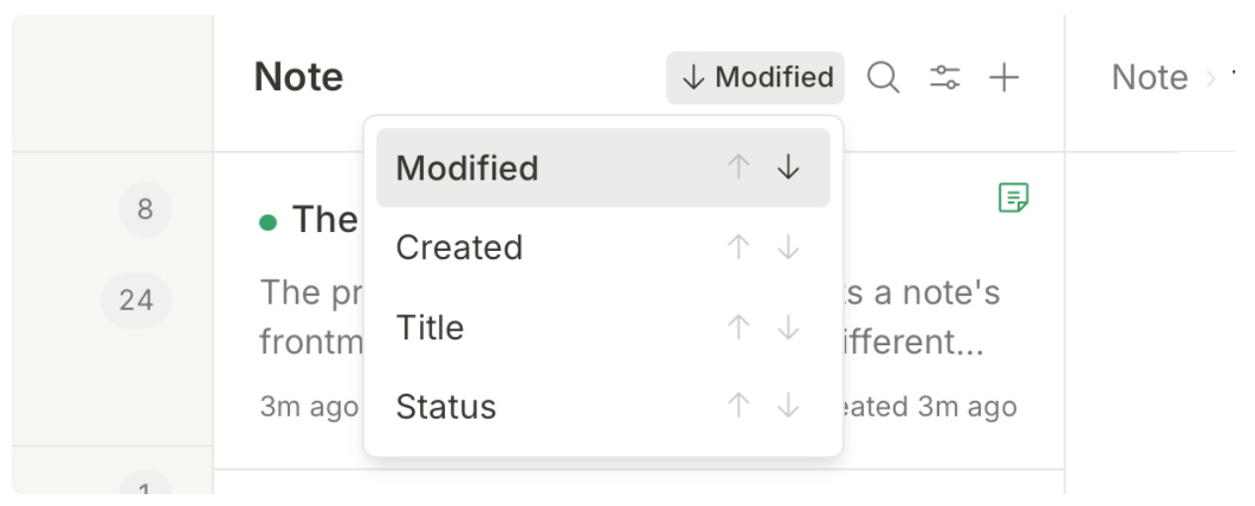
Task: Sort Status descending with down arrow
Action: coord(788,406)
